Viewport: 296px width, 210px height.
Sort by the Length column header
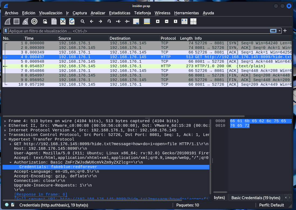click(x=186, y=38)
